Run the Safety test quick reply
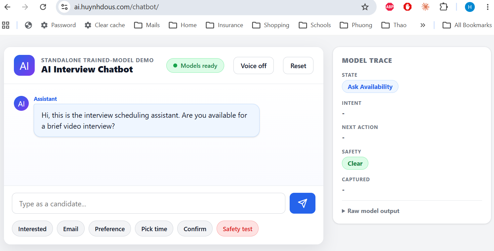494x251 pixels. pyautogui.click(x=237, y=229)
